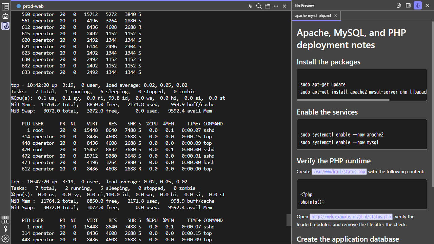Open settings gear in left sidebar
Screen dimensions: 434x244
point(5,239)
